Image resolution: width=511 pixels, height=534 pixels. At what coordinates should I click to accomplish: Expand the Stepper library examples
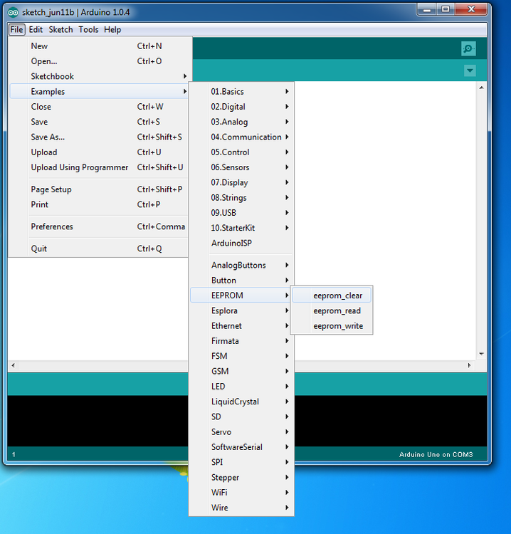[241, 477]
